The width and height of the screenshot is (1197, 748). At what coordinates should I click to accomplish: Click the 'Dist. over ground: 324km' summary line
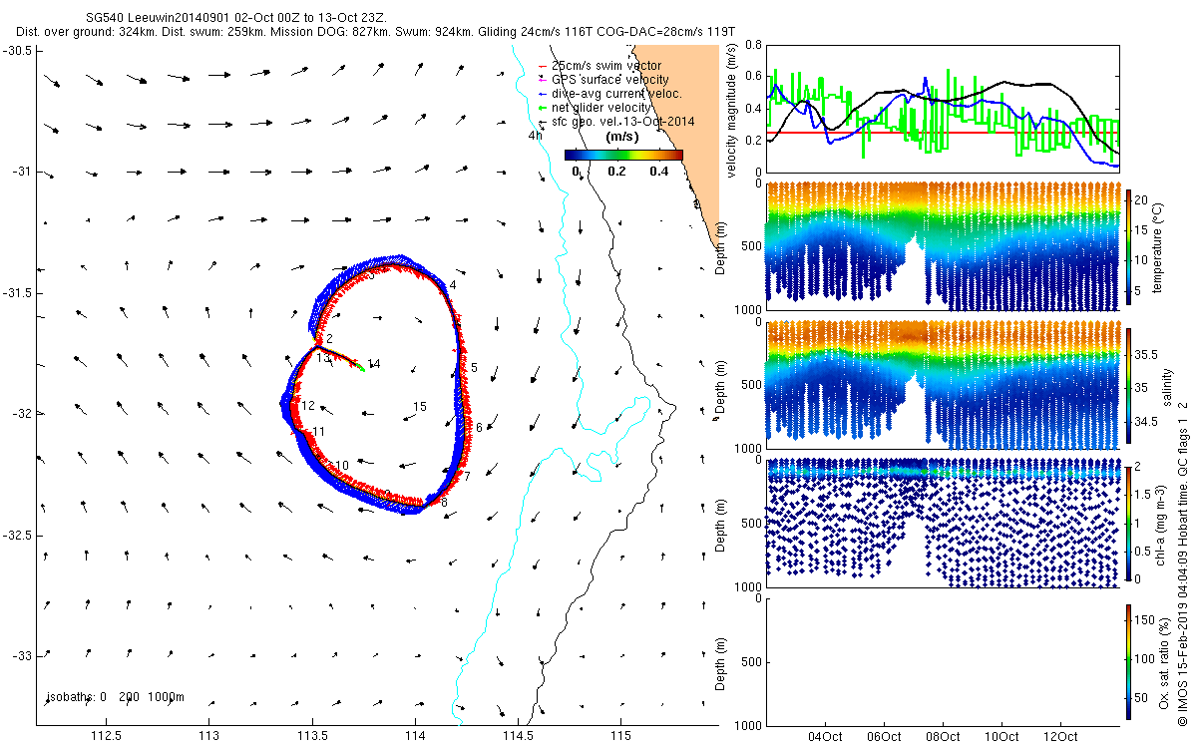tap(375, 32)
